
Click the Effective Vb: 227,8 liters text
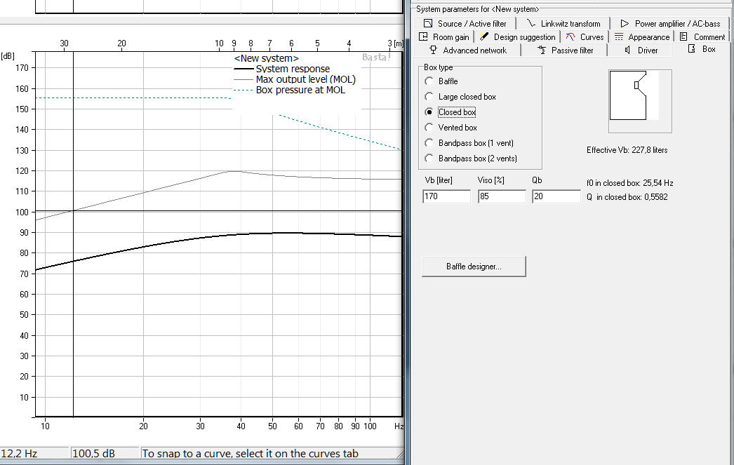[x=627, y=150]
